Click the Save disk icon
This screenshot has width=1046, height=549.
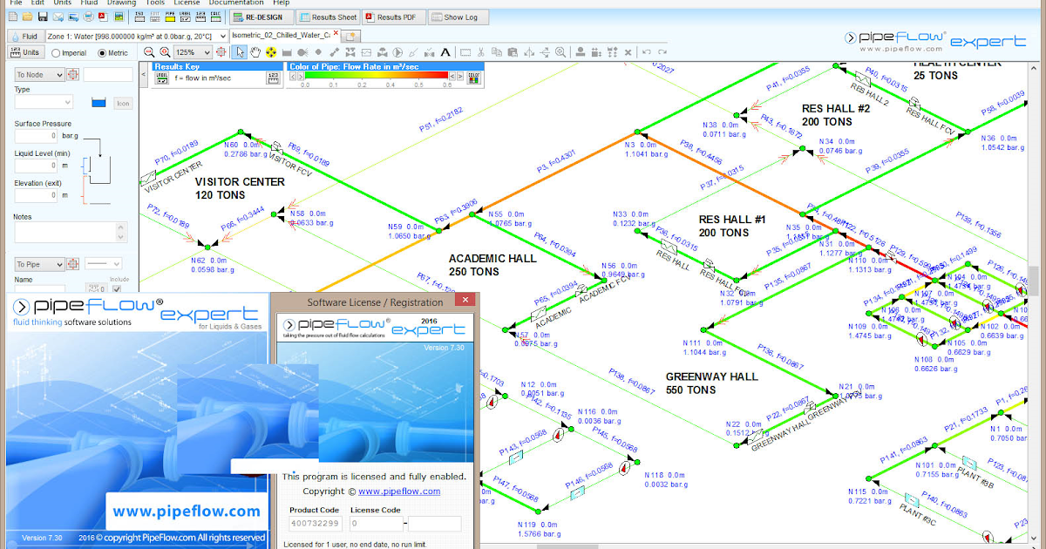[43, 17]
